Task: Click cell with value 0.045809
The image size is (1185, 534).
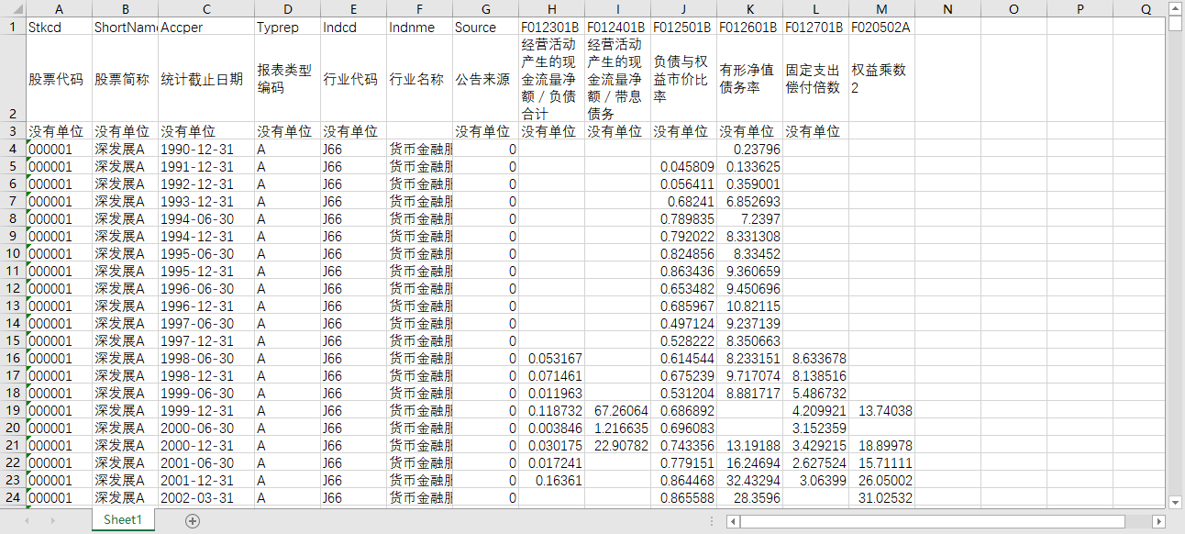Action: (x=683, y=166)
